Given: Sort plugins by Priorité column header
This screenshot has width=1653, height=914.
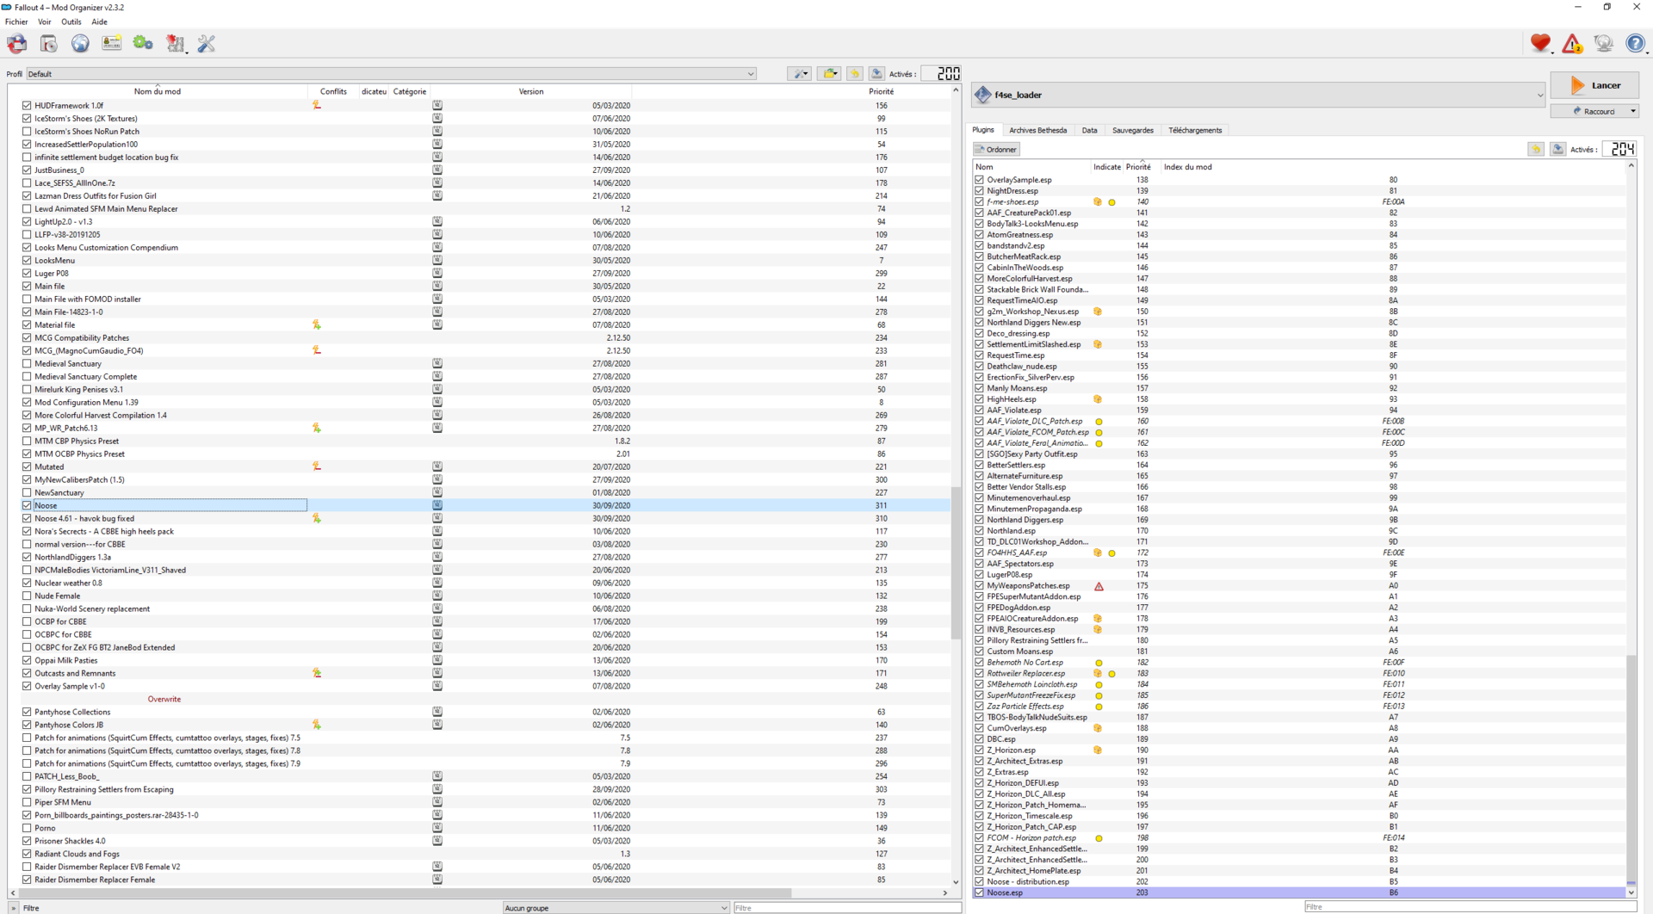Looking at the screenshot, I should tap(1138, 167).
